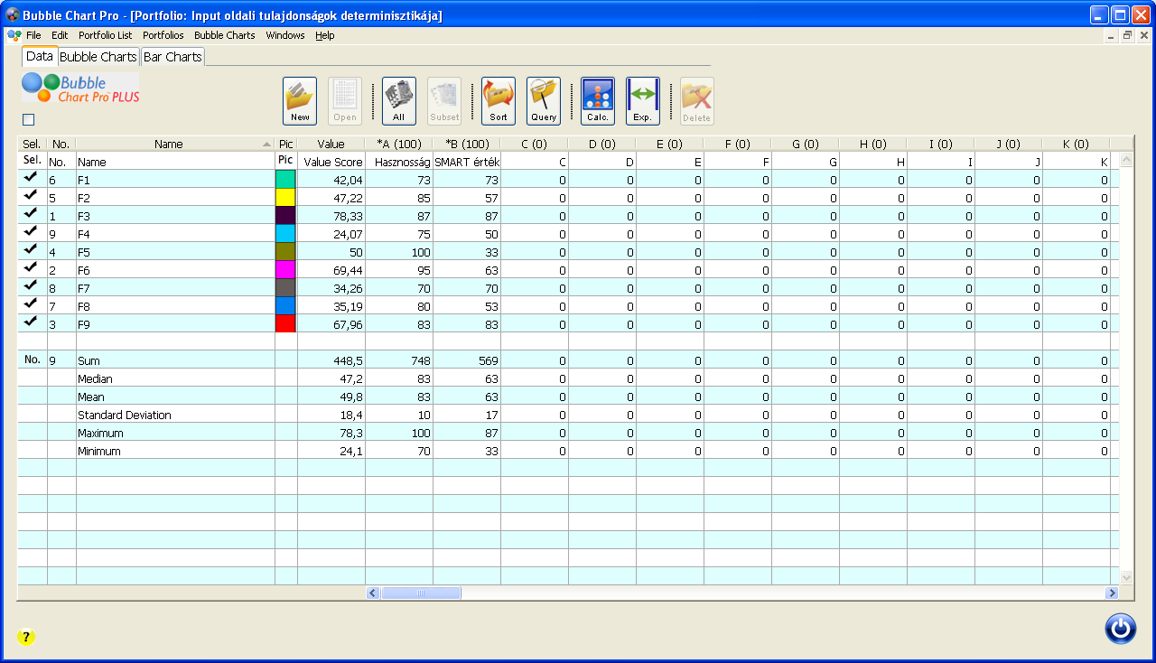Toggle the selection checkmark for F9
The image size is (1156, 663).
coord(31,322)
